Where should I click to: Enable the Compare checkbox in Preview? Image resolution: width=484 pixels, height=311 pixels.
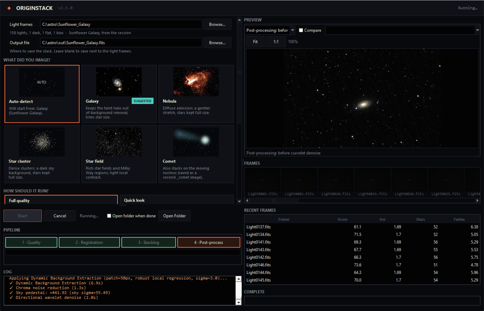point(301,30)
